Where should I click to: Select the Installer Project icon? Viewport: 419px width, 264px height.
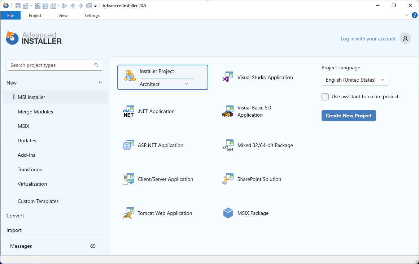pos(130,75)
